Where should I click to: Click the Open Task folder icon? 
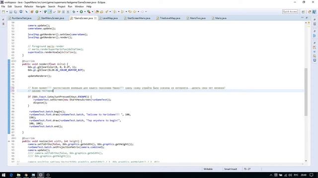coord(101,12)
